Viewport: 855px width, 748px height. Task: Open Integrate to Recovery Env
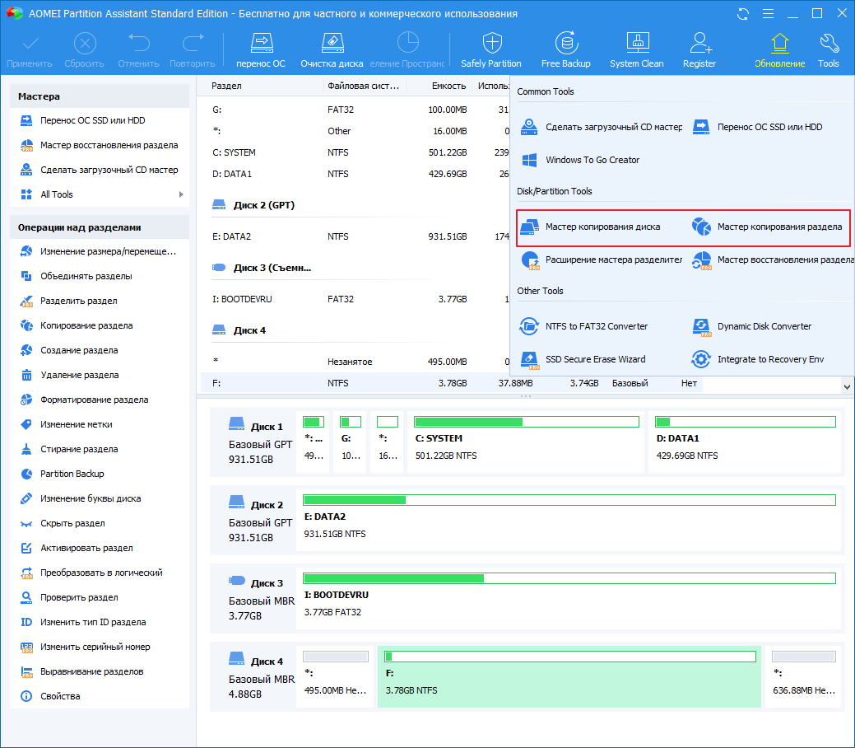[758, 359]
